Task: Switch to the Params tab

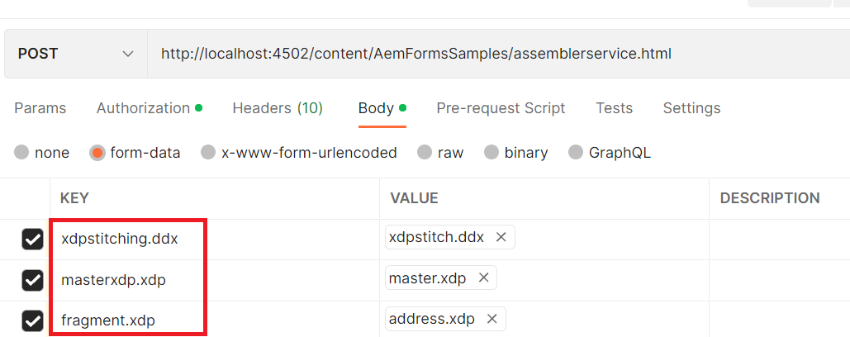Action: point(40,108)
